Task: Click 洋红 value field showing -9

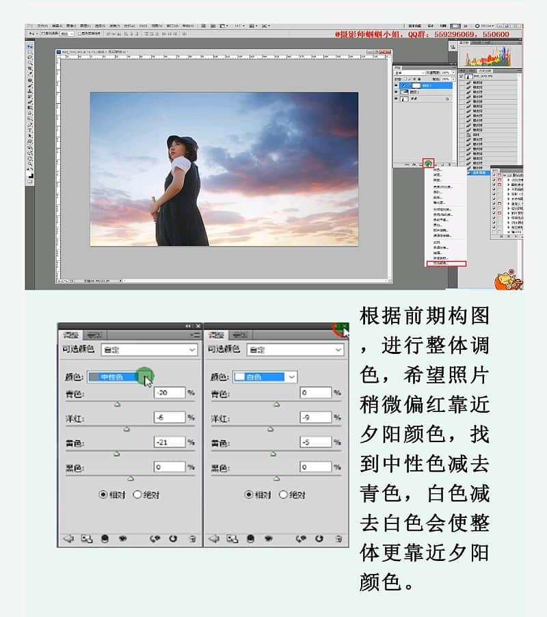Action: coord(316,417)
